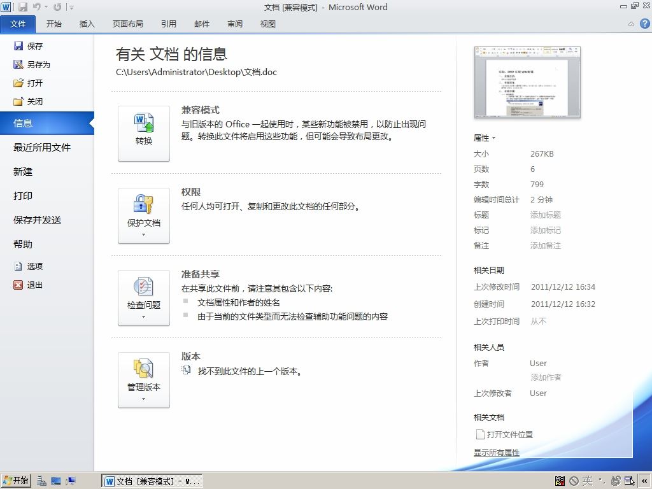This screenshot has height=489, width=652.
Task: Select 帮助 in the sidebar
Action: click(x=23, y=244)
